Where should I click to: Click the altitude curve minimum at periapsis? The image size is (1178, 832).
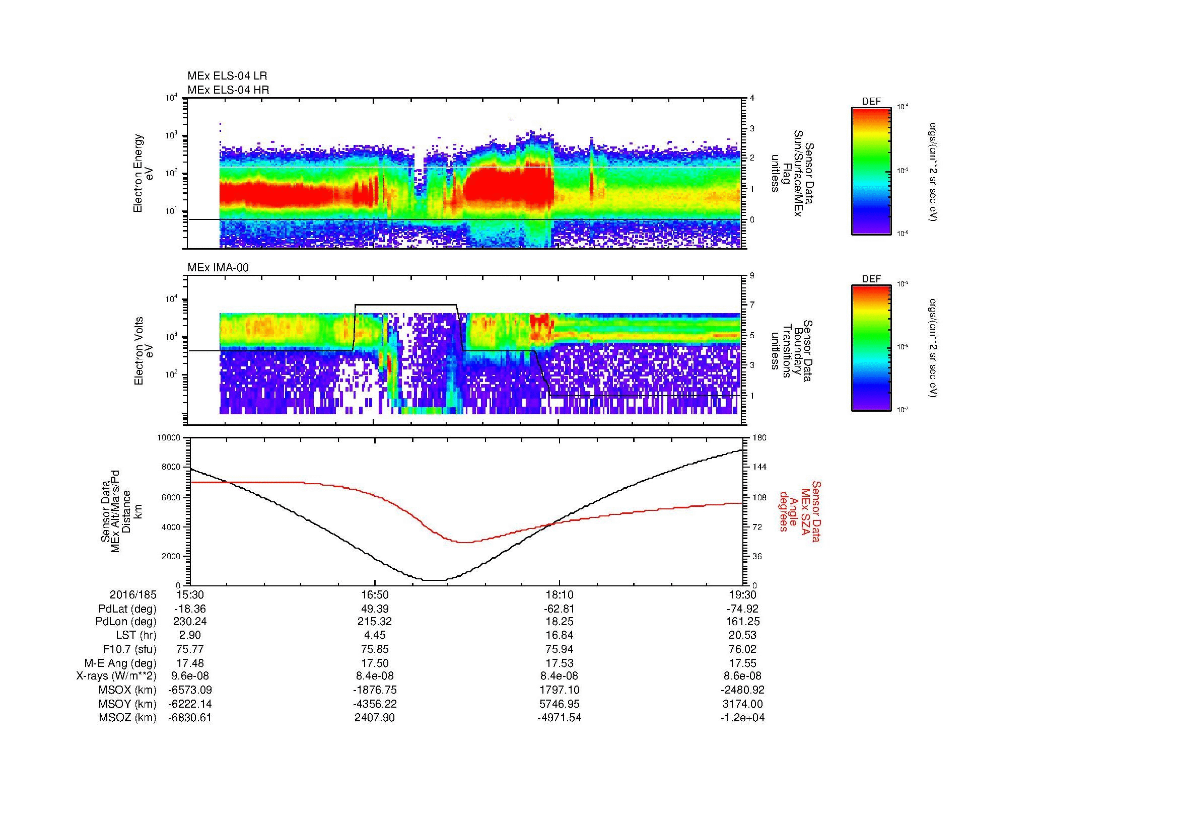pyautogui.click(x=434, y=580)
